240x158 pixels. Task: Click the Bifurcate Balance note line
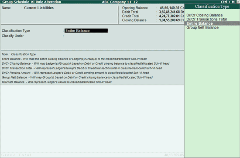(x=57, y=82)
